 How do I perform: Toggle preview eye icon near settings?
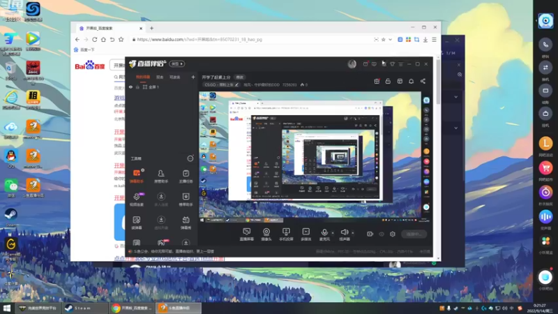382,234
